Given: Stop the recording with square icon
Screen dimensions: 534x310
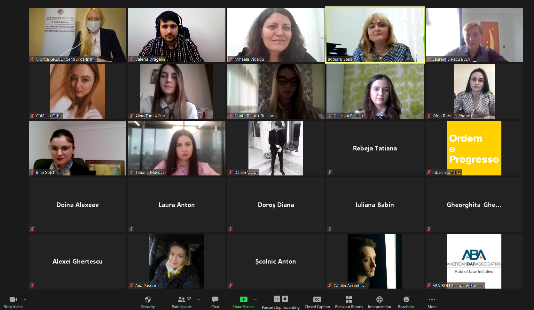Looking at the screenshot, I should click(285, 299).
